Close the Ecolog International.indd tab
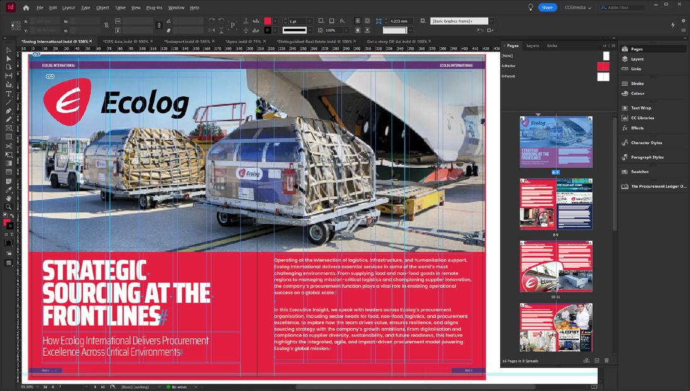 pyautogui.click(x=91, y=41)
